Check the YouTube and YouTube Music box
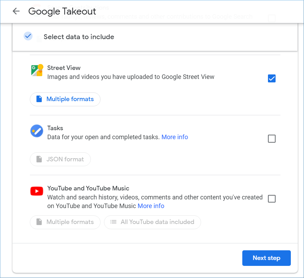 coord(272,199)
